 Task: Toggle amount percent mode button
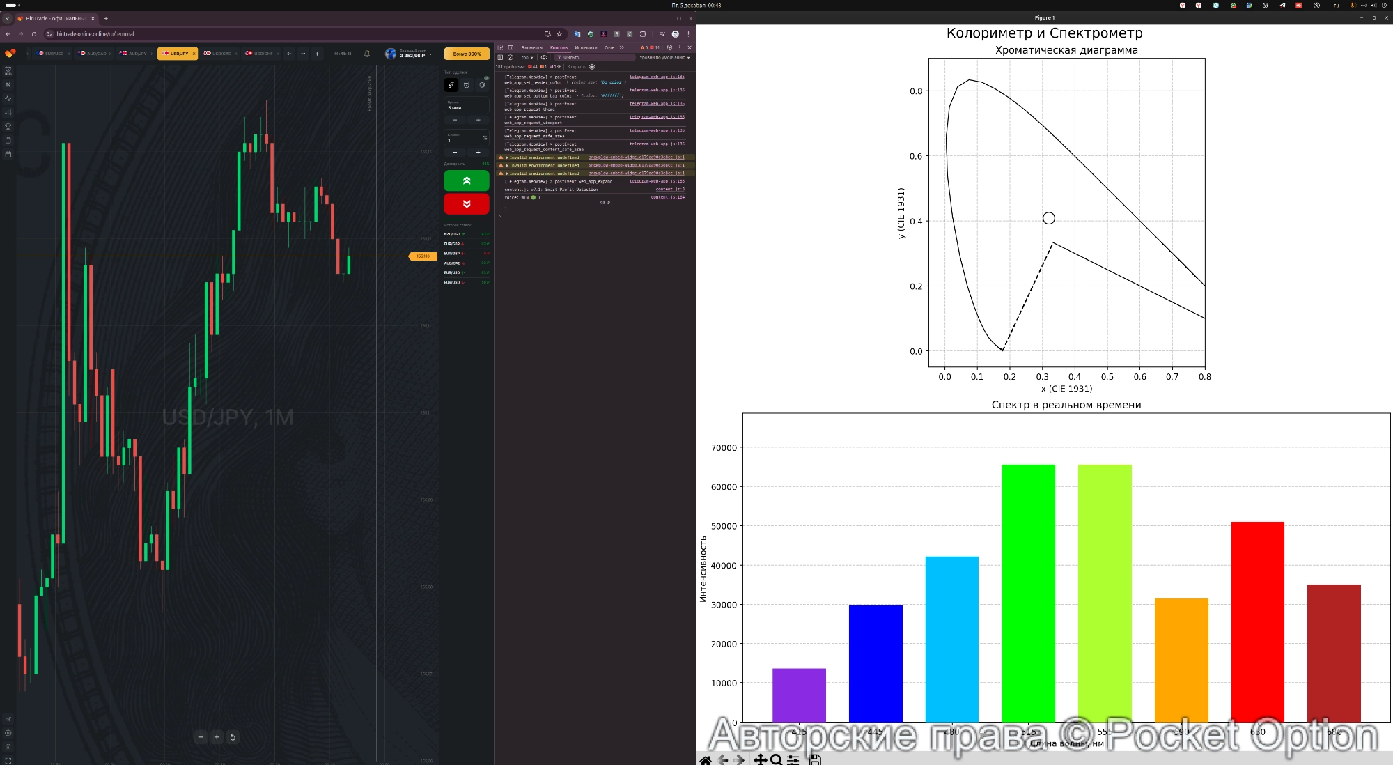485,138
